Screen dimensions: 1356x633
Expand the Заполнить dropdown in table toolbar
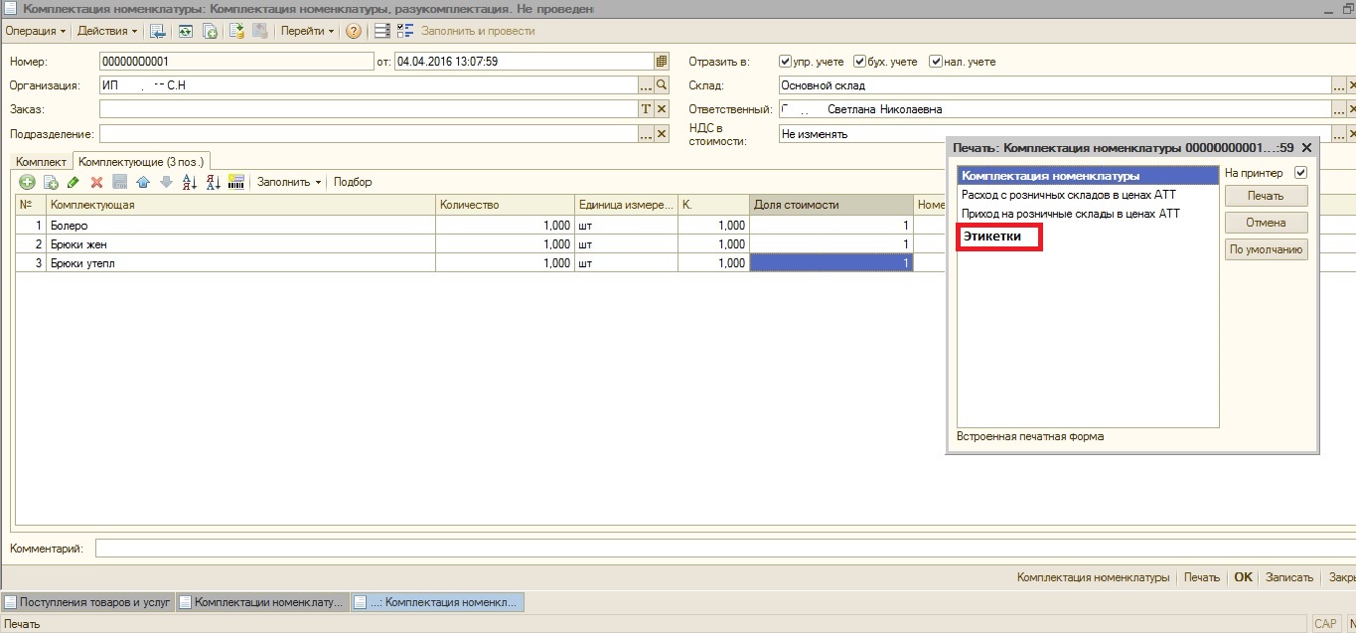point(289,182)
